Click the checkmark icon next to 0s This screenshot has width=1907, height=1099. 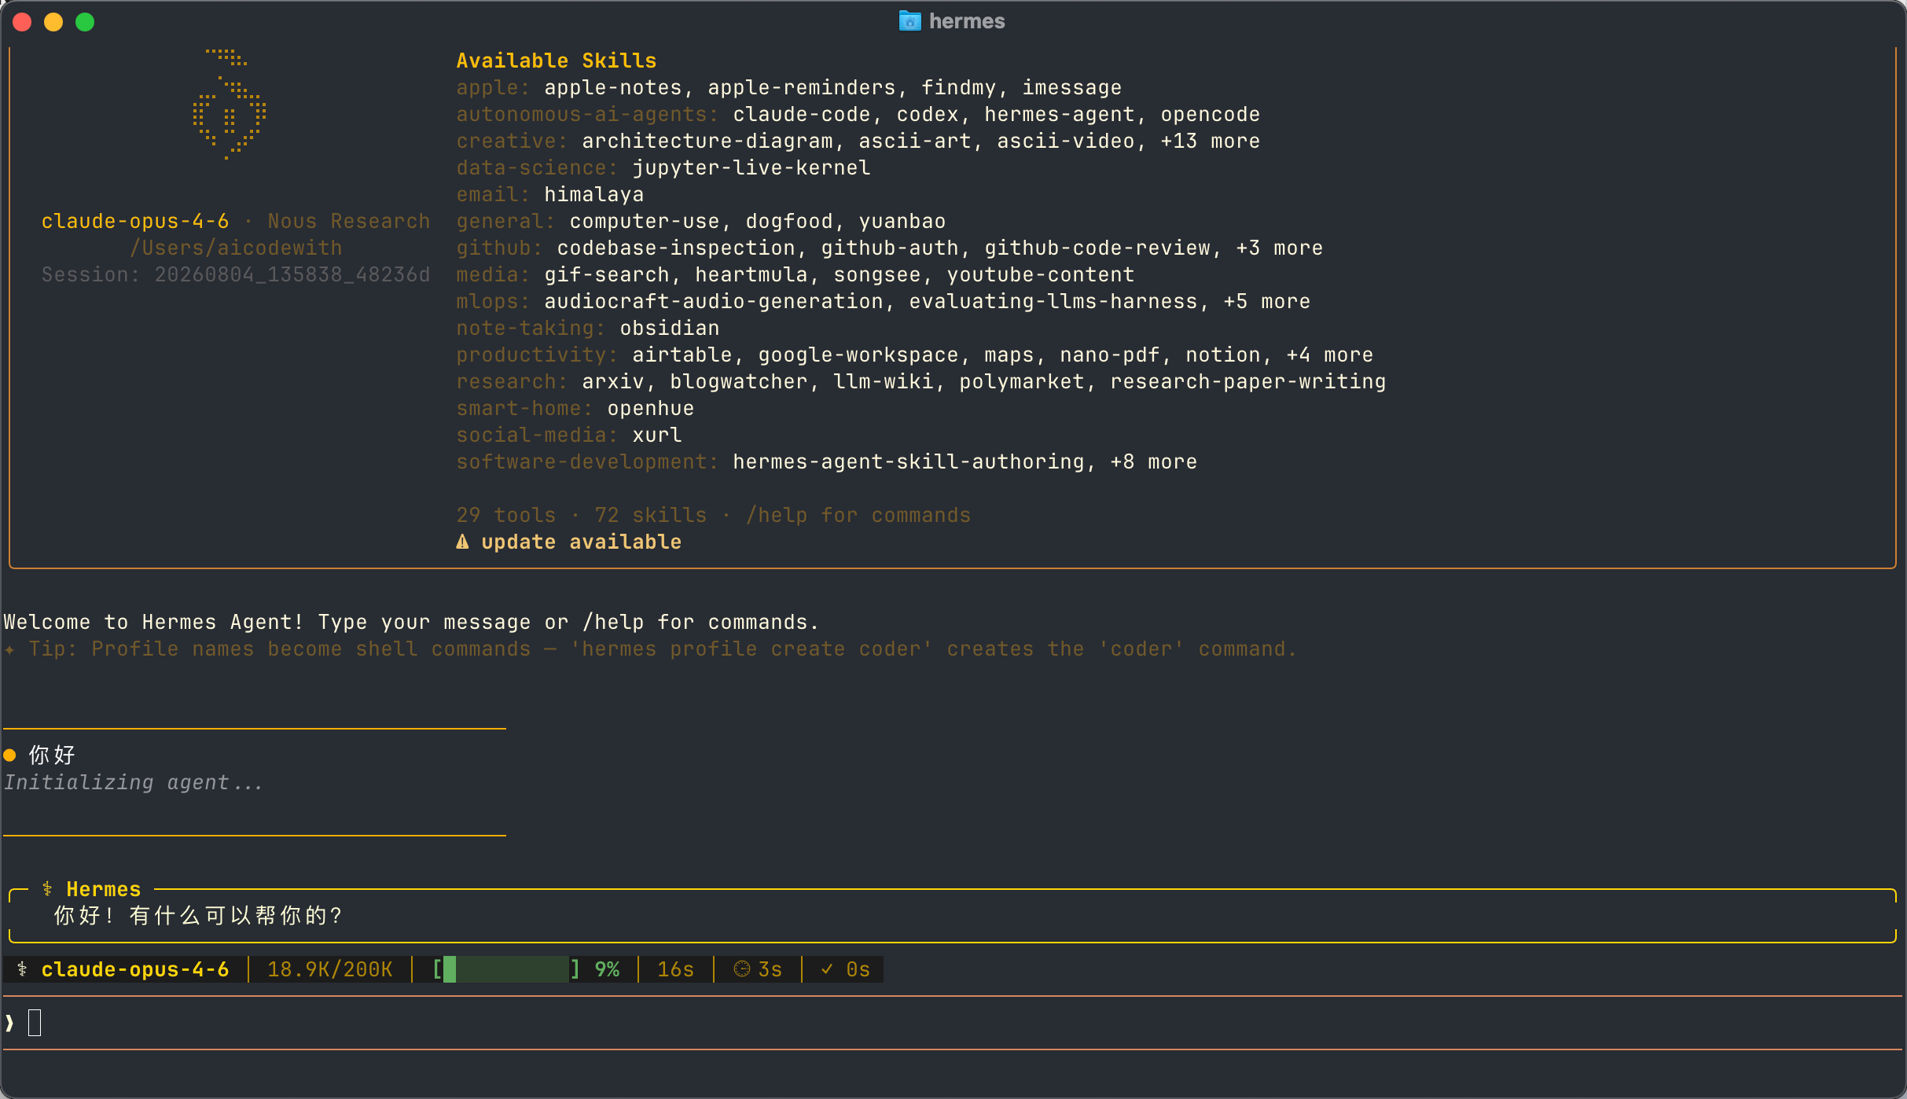click(827, 969)
